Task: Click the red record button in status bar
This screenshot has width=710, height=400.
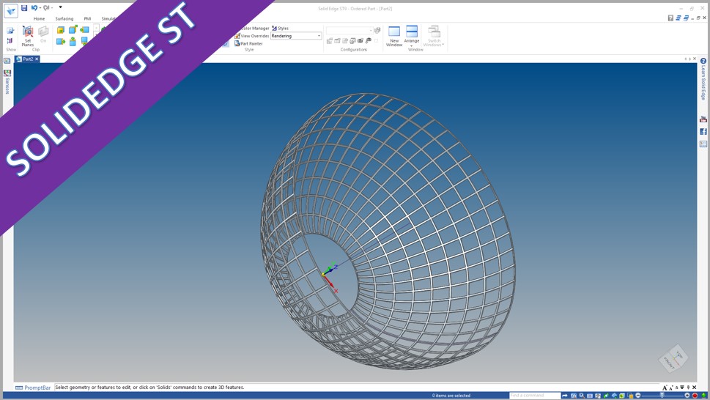Action: [x=695, y=396]
